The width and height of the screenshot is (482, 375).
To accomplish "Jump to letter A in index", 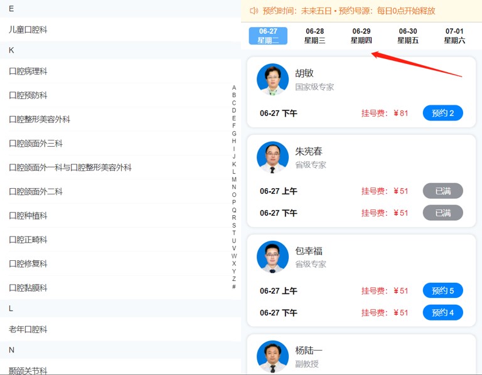I will [x=234, y=88].
